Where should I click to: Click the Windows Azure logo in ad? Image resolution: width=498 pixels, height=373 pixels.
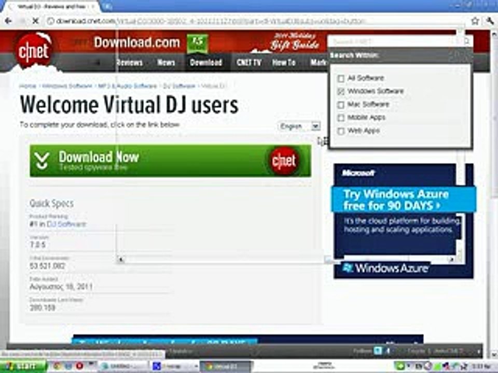(385, 268)
